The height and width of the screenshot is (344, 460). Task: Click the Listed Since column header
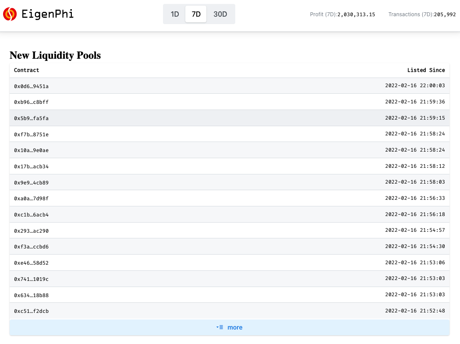[426, 70]
